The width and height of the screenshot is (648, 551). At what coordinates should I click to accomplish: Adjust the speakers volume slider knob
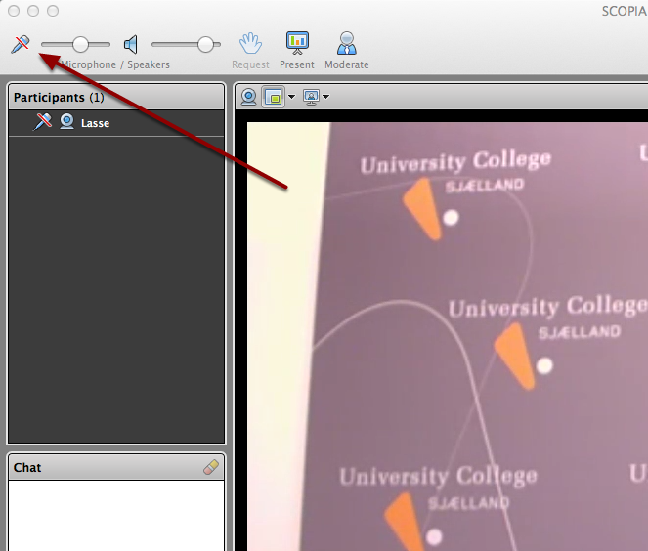[205, 44]
